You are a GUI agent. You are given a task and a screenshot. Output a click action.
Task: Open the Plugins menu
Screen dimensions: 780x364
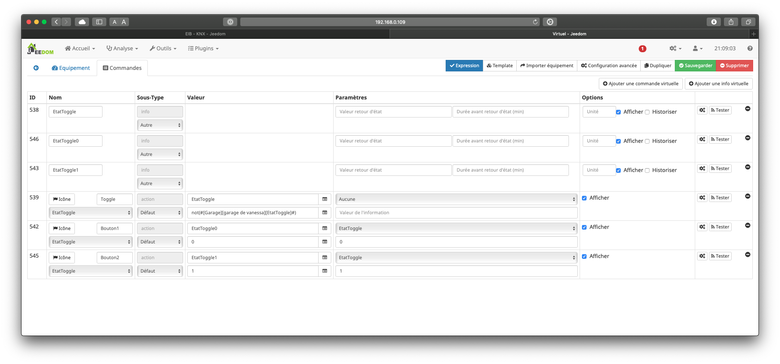point(203,48)
